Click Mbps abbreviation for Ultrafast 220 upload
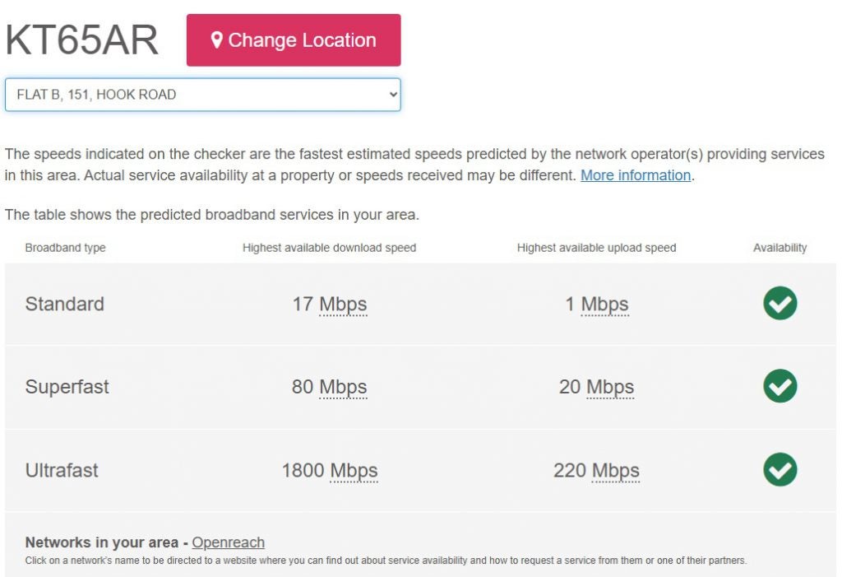This screenshot has width=842, height=577. coord(615,471)
